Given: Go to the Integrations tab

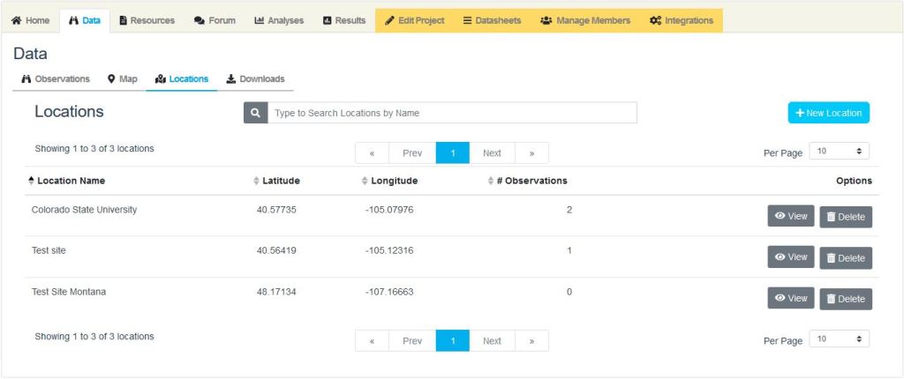Looking at the screenshot, I should (681, 20).
